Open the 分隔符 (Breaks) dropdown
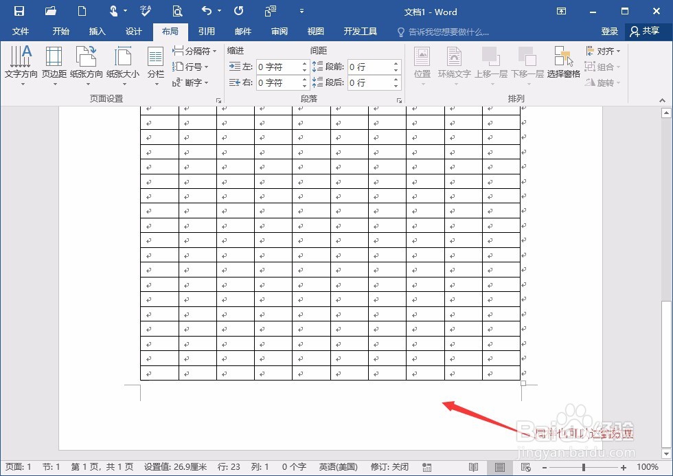The image size is (673, 476). (194, 50)
